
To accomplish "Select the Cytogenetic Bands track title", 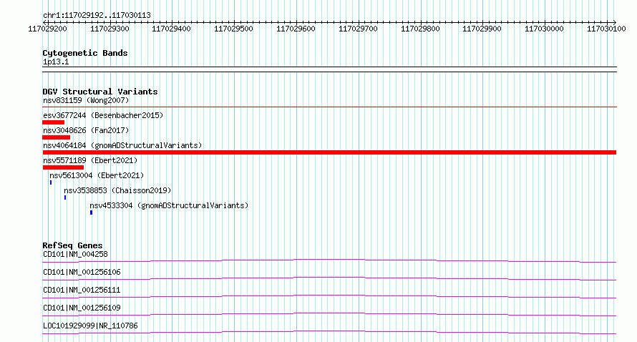I will [x=85, y=53].
